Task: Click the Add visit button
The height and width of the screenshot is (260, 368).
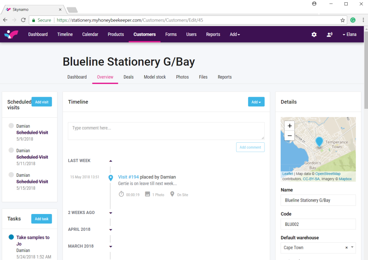Action: point(41,102)
